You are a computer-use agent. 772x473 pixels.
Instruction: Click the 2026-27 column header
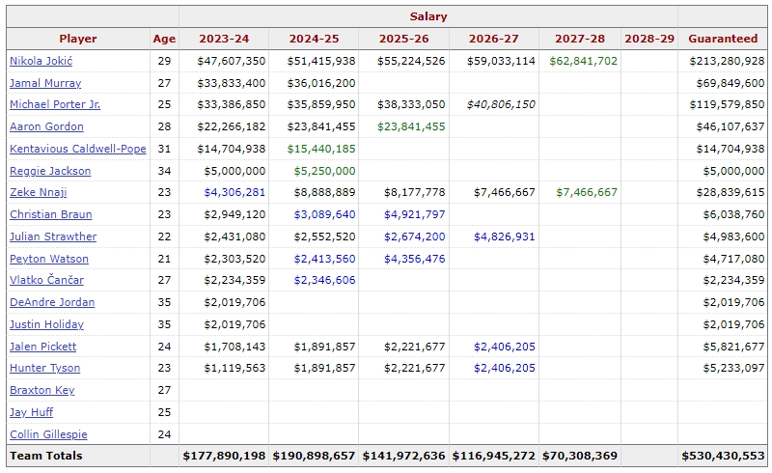(x=494, y=39)
